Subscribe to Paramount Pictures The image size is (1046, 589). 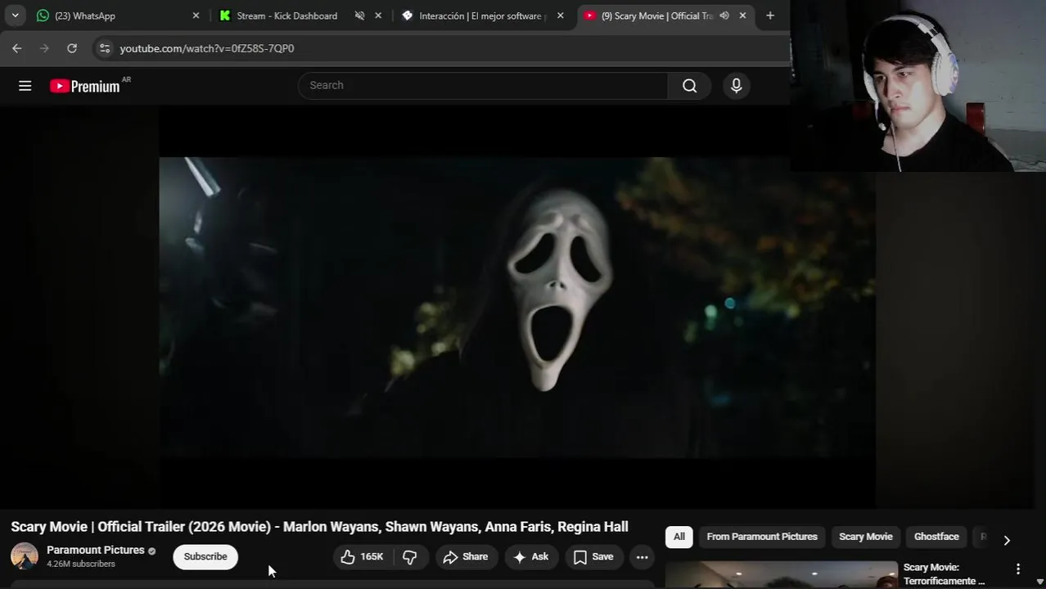[x=205, y=557]
